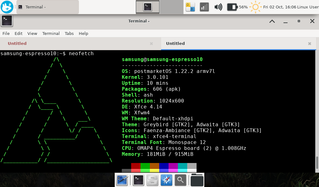This screenshot has width=319, height=187.
Task: Open the Tabs menu
Action: [69, 33]
